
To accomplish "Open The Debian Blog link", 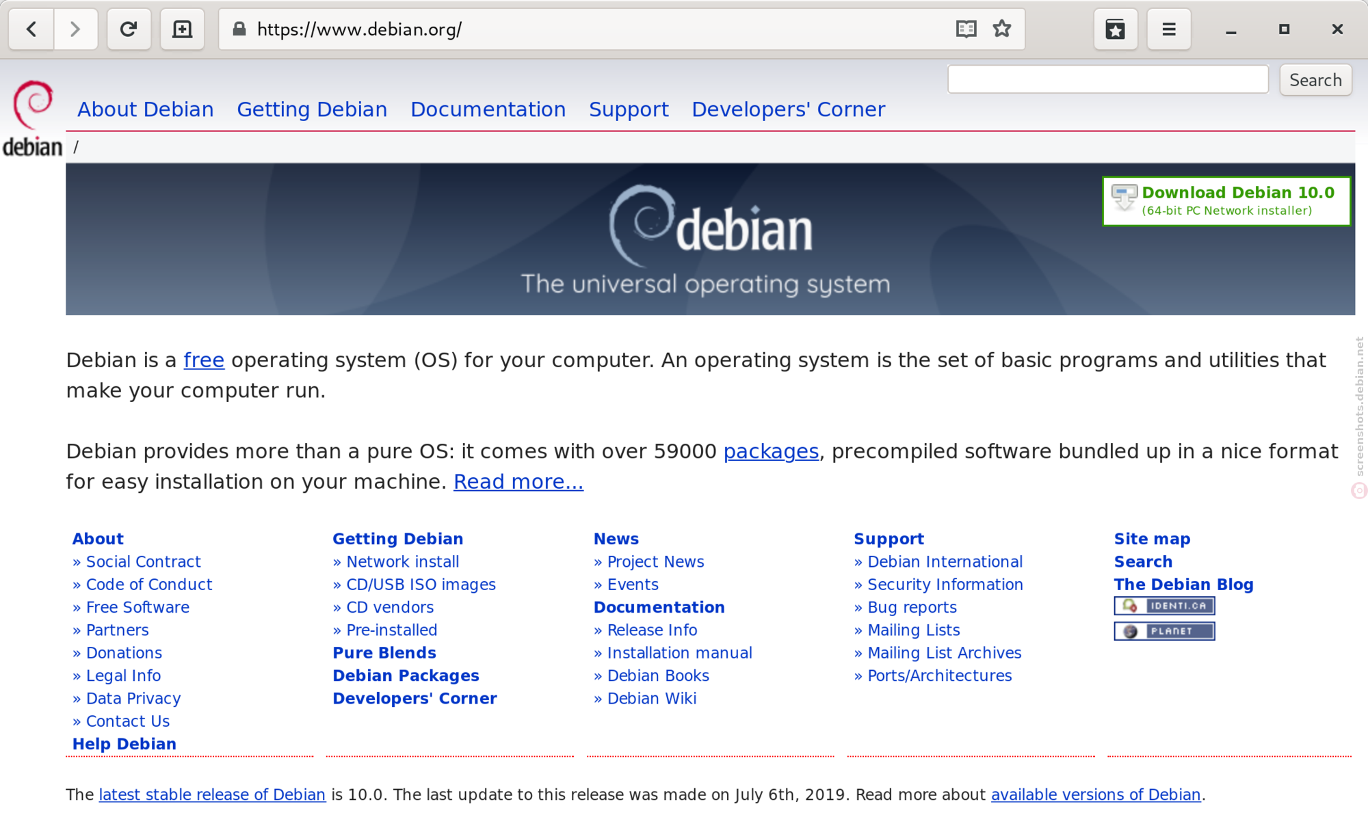I will [1184, 585].
